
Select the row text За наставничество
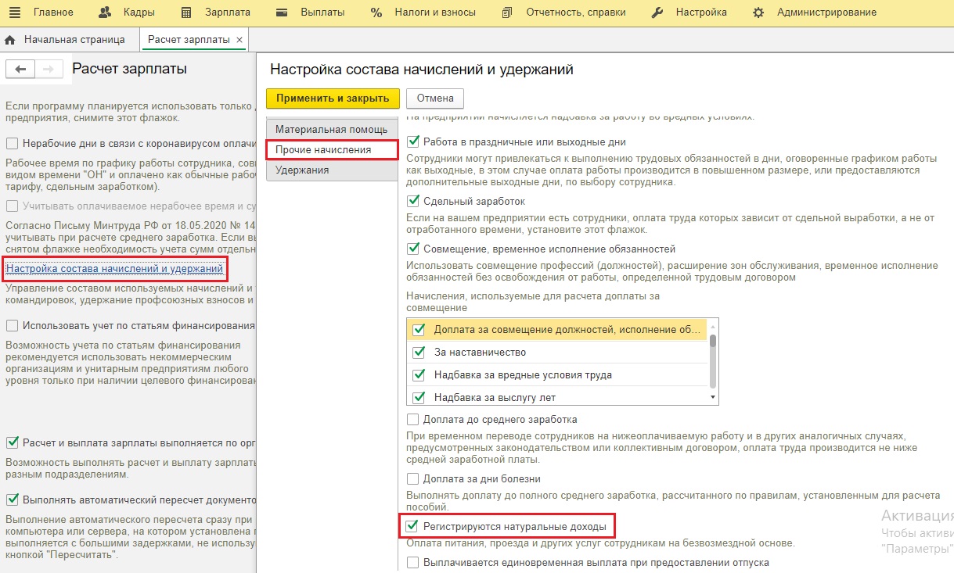point(481,353)
